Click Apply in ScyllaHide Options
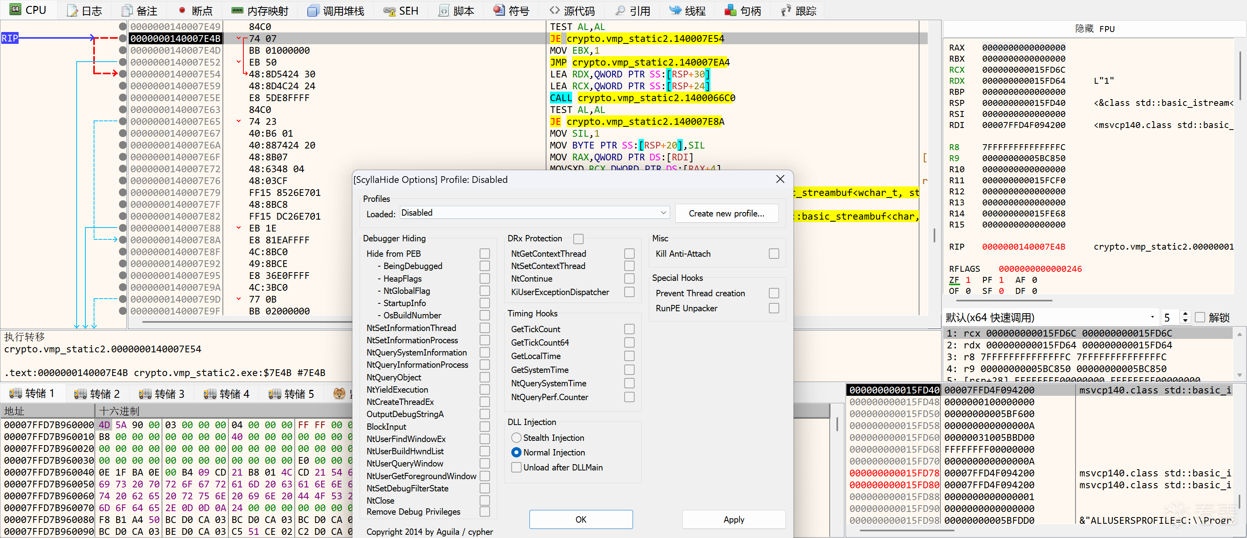Viewport: 1247px width, 538px height. coord(733,519)
